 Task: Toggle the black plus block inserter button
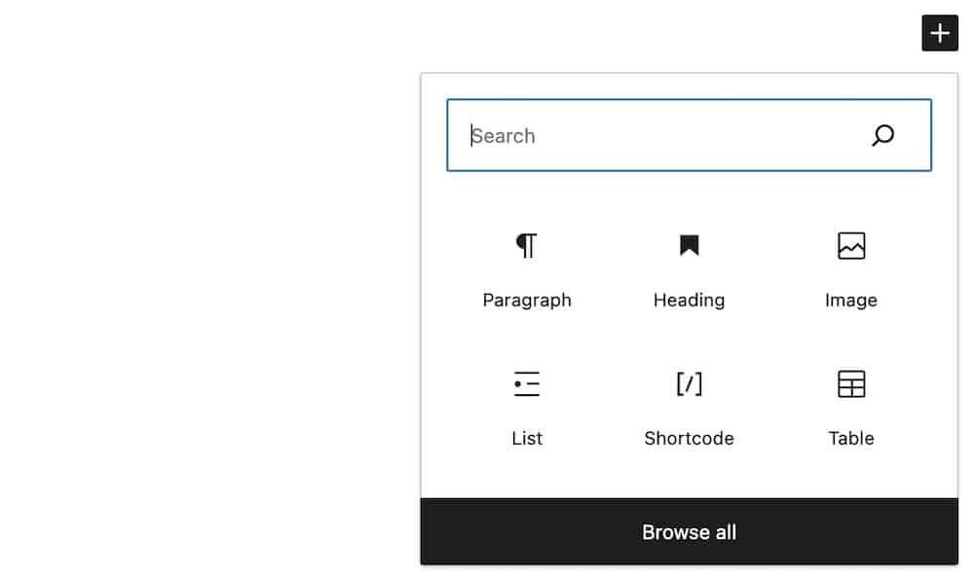pyautogui.click(x=939, y=33)
